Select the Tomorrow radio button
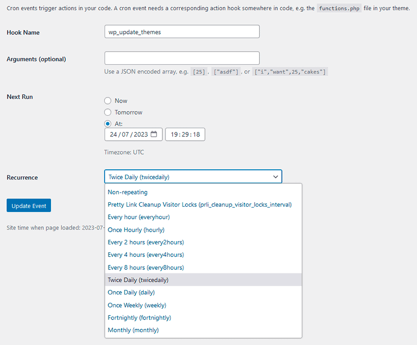Screen dimensions: 417x345 [x=108, y=112]
